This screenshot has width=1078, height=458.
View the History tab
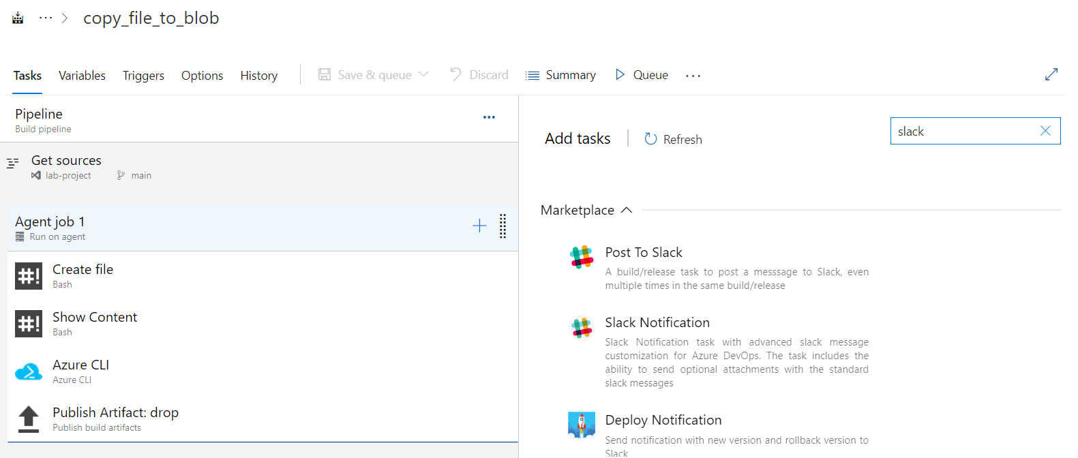click(x=258, y=75)
